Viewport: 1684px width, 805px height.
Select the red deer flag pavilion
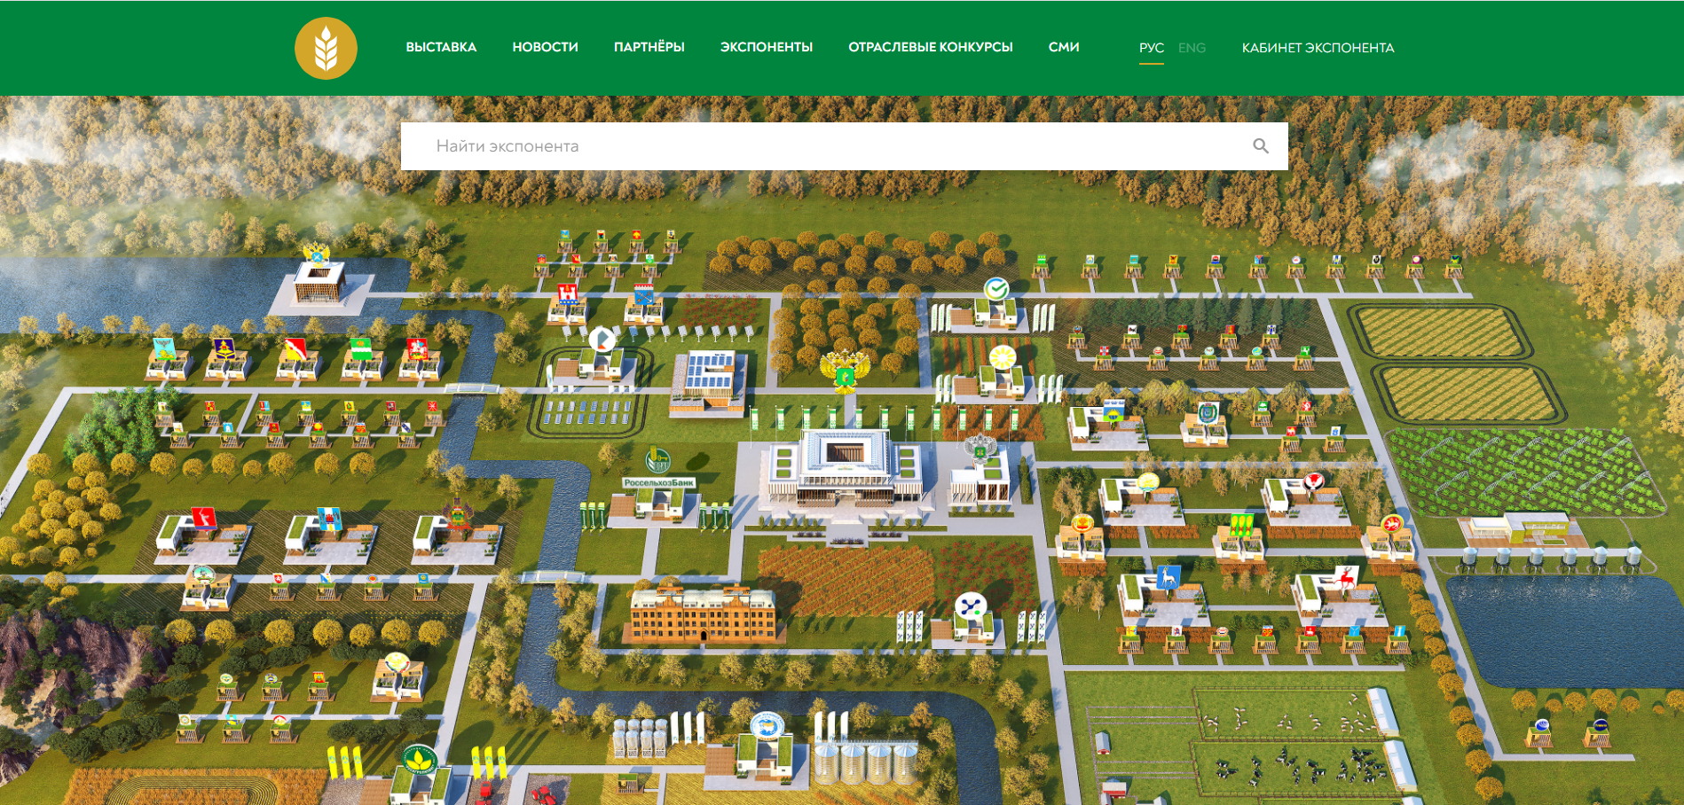pyautogui.click(x=1345, y=580)
